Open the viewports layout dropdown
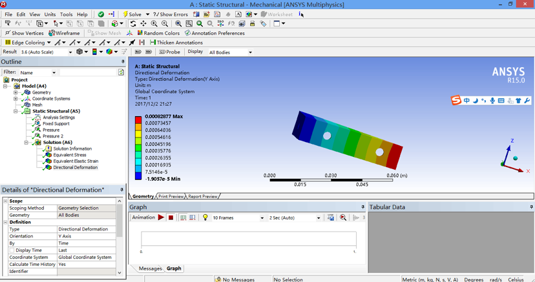The image size is (535, 282). [283, 23]
